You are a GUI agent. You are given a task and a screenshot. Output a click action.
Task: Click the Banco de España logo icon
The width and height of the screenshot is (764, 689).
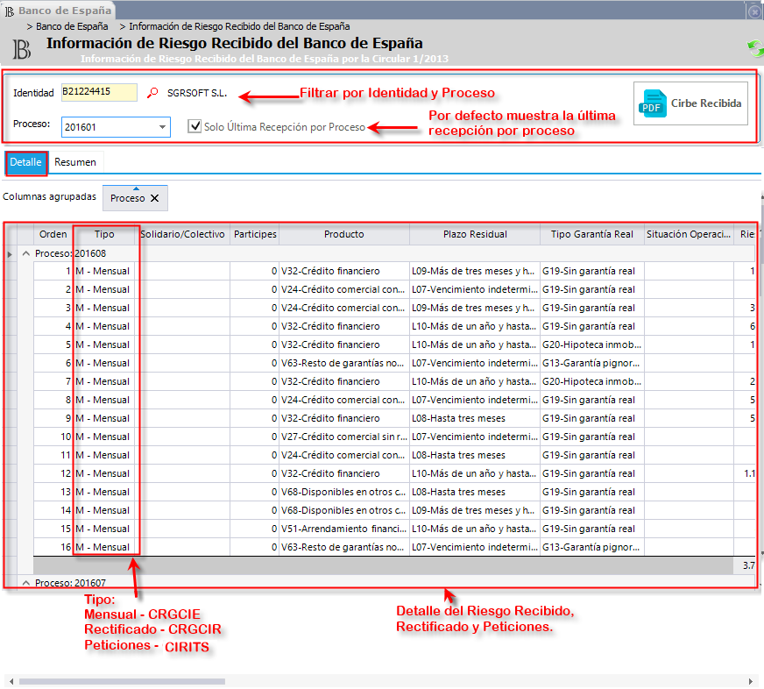[21, 49]
